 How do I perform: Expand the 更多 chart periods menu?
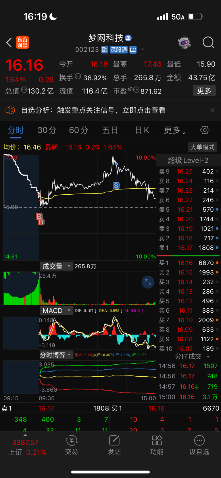174,130
